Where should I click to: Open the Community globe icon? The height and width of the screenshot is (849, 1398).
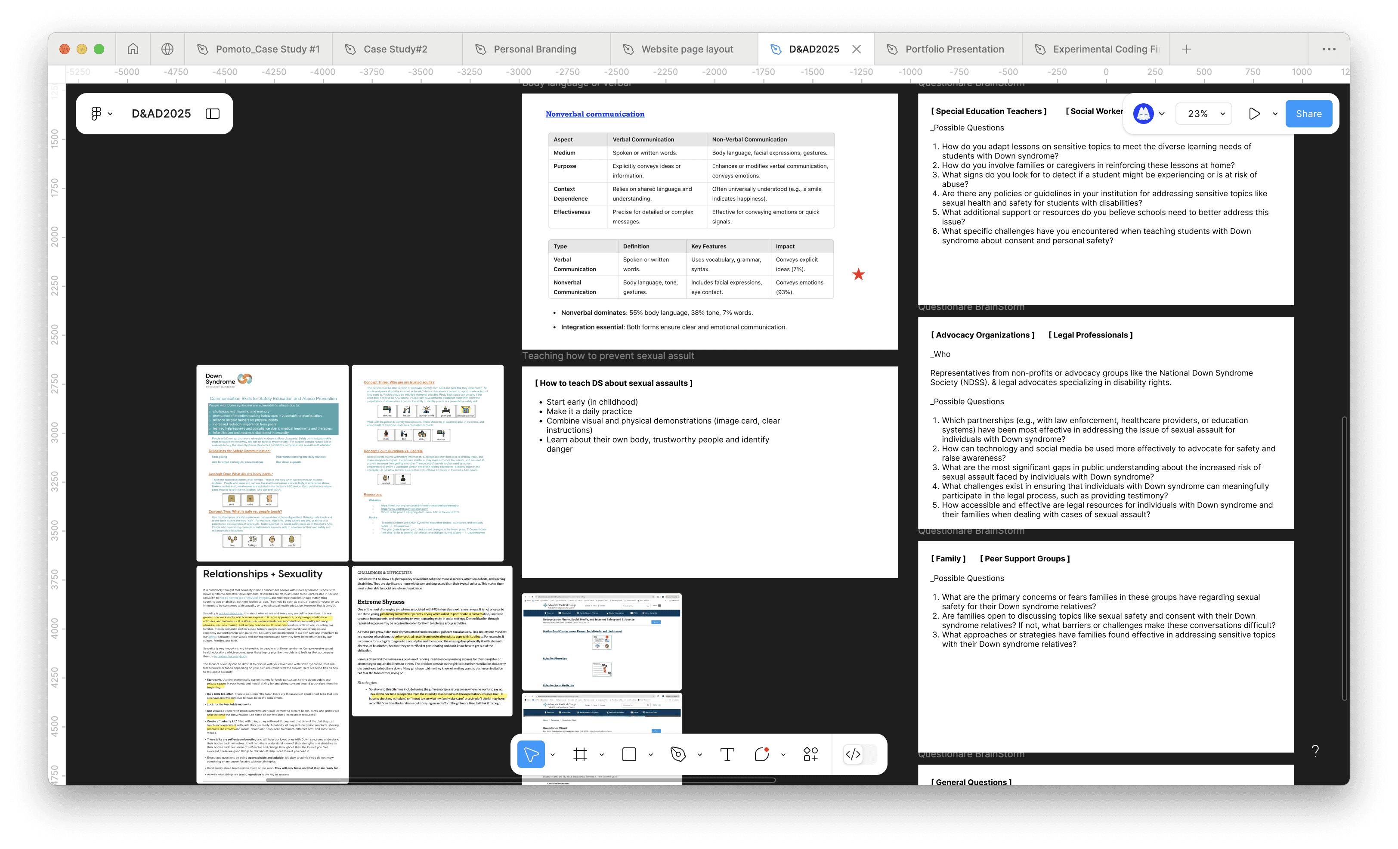coord(167,50)
